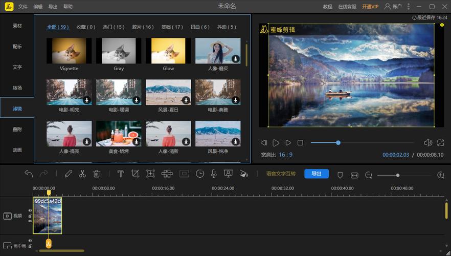451x256 pixels.
Task: Open the duration clock tool
Action: (x=200, y=174)
